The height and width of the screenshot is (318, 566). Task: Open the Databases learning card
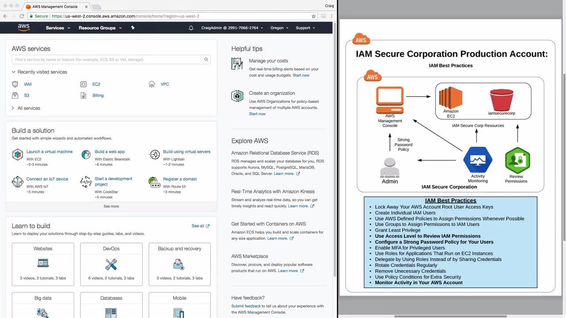(x=111, y=305)
